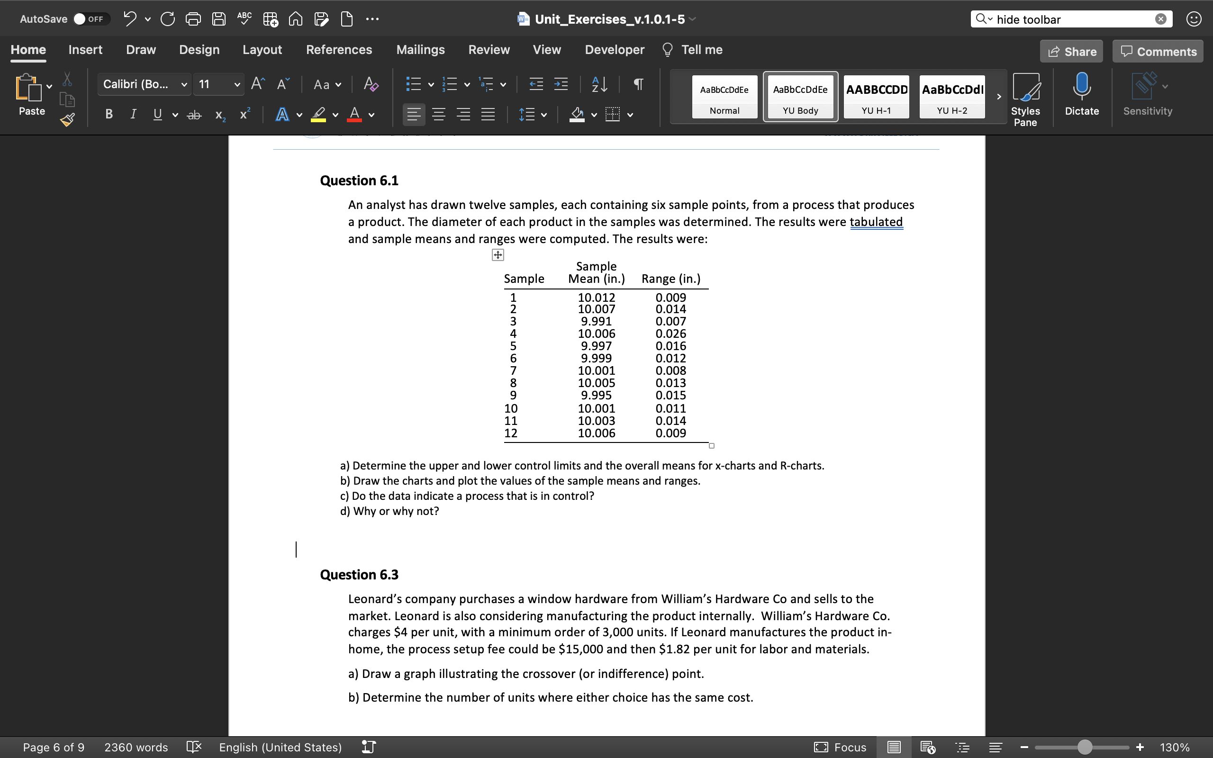This screenshot has height=758, width=1213.
Task: Open the Mailings ribbon tab
Action: tap(421, 49)
